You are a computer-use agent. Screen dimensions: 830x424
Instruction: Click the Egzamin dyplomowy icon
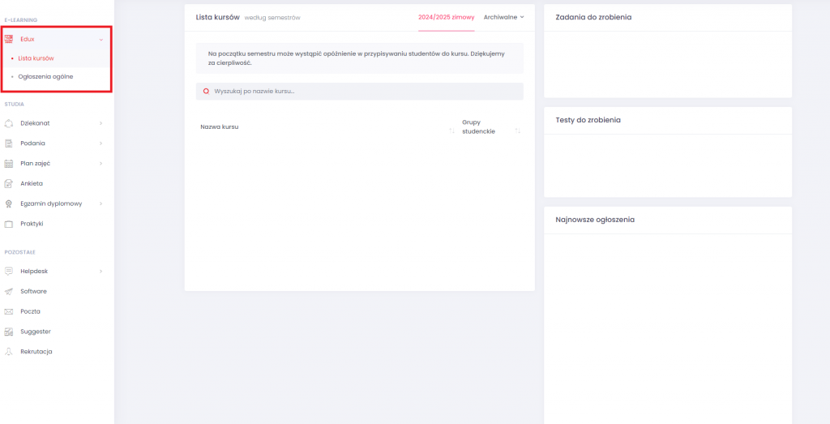(x=9, y=203)
